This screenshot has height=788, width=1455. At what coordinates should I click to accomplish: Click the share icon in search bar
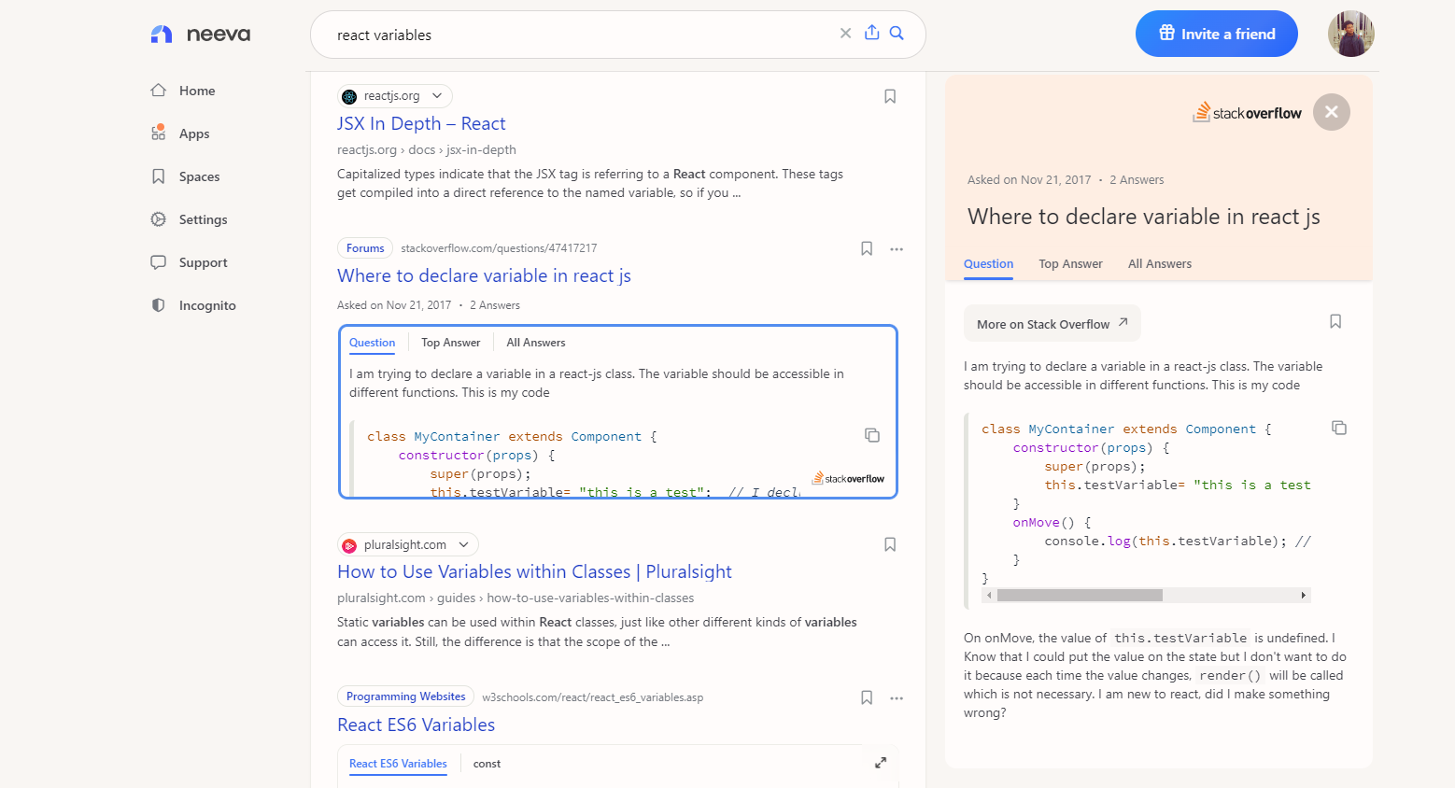click(871, 33)
